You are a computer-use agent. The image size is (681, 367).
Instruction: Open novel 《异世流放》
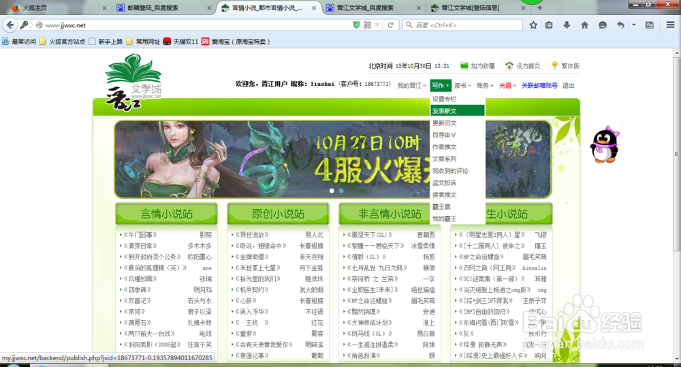pos(252,235)
